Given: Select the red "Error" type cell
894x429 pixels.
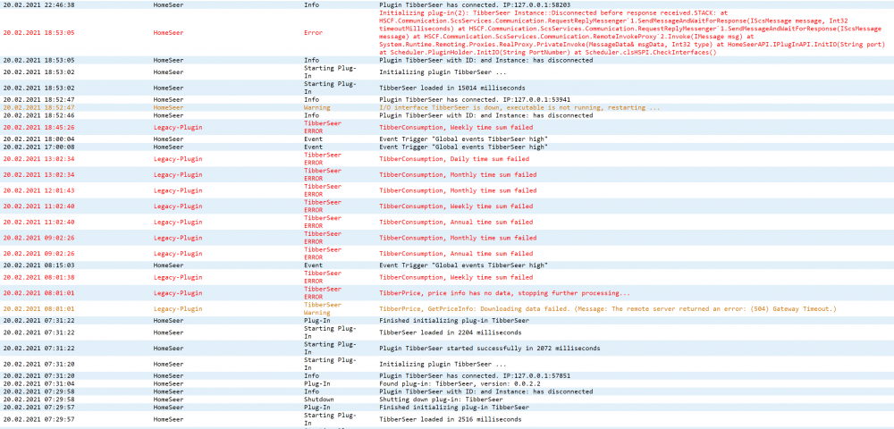Looking at the screenshot, I should [x=312, y=32].
